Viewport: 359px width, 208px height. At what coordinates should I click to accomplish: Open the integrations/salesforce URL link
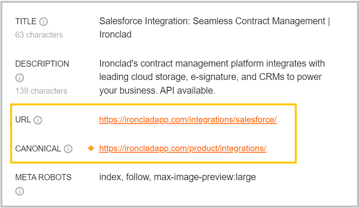click(188, 120)
